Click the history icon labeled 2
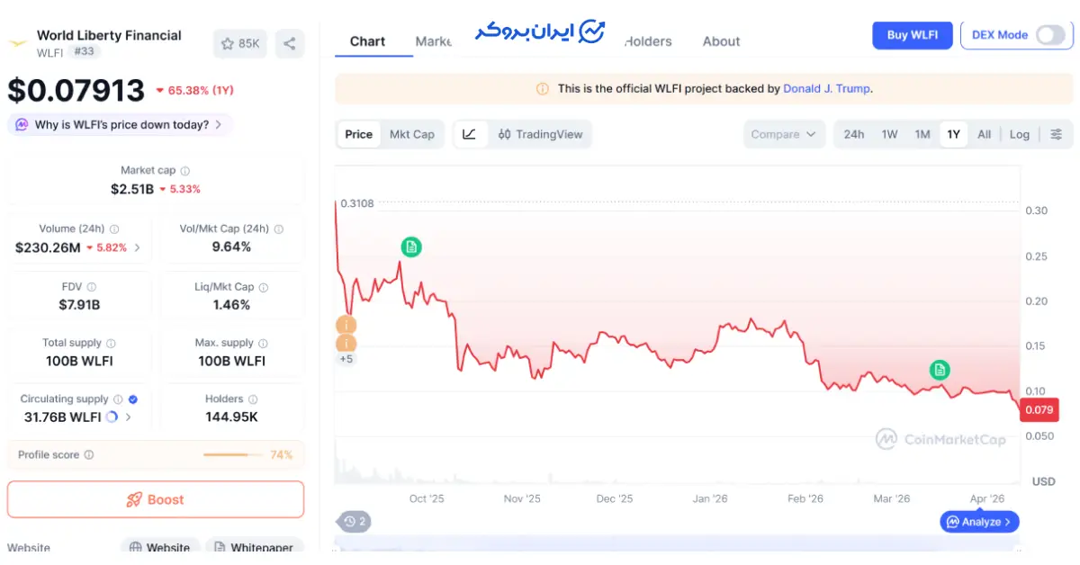The height and width of the screenshot is (565, 1080). tap(355, 521)
